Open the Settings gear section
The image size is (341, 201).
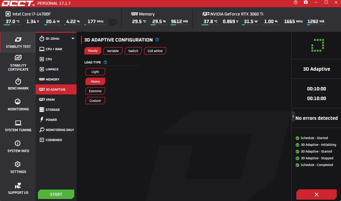click(x=18, y=168)
